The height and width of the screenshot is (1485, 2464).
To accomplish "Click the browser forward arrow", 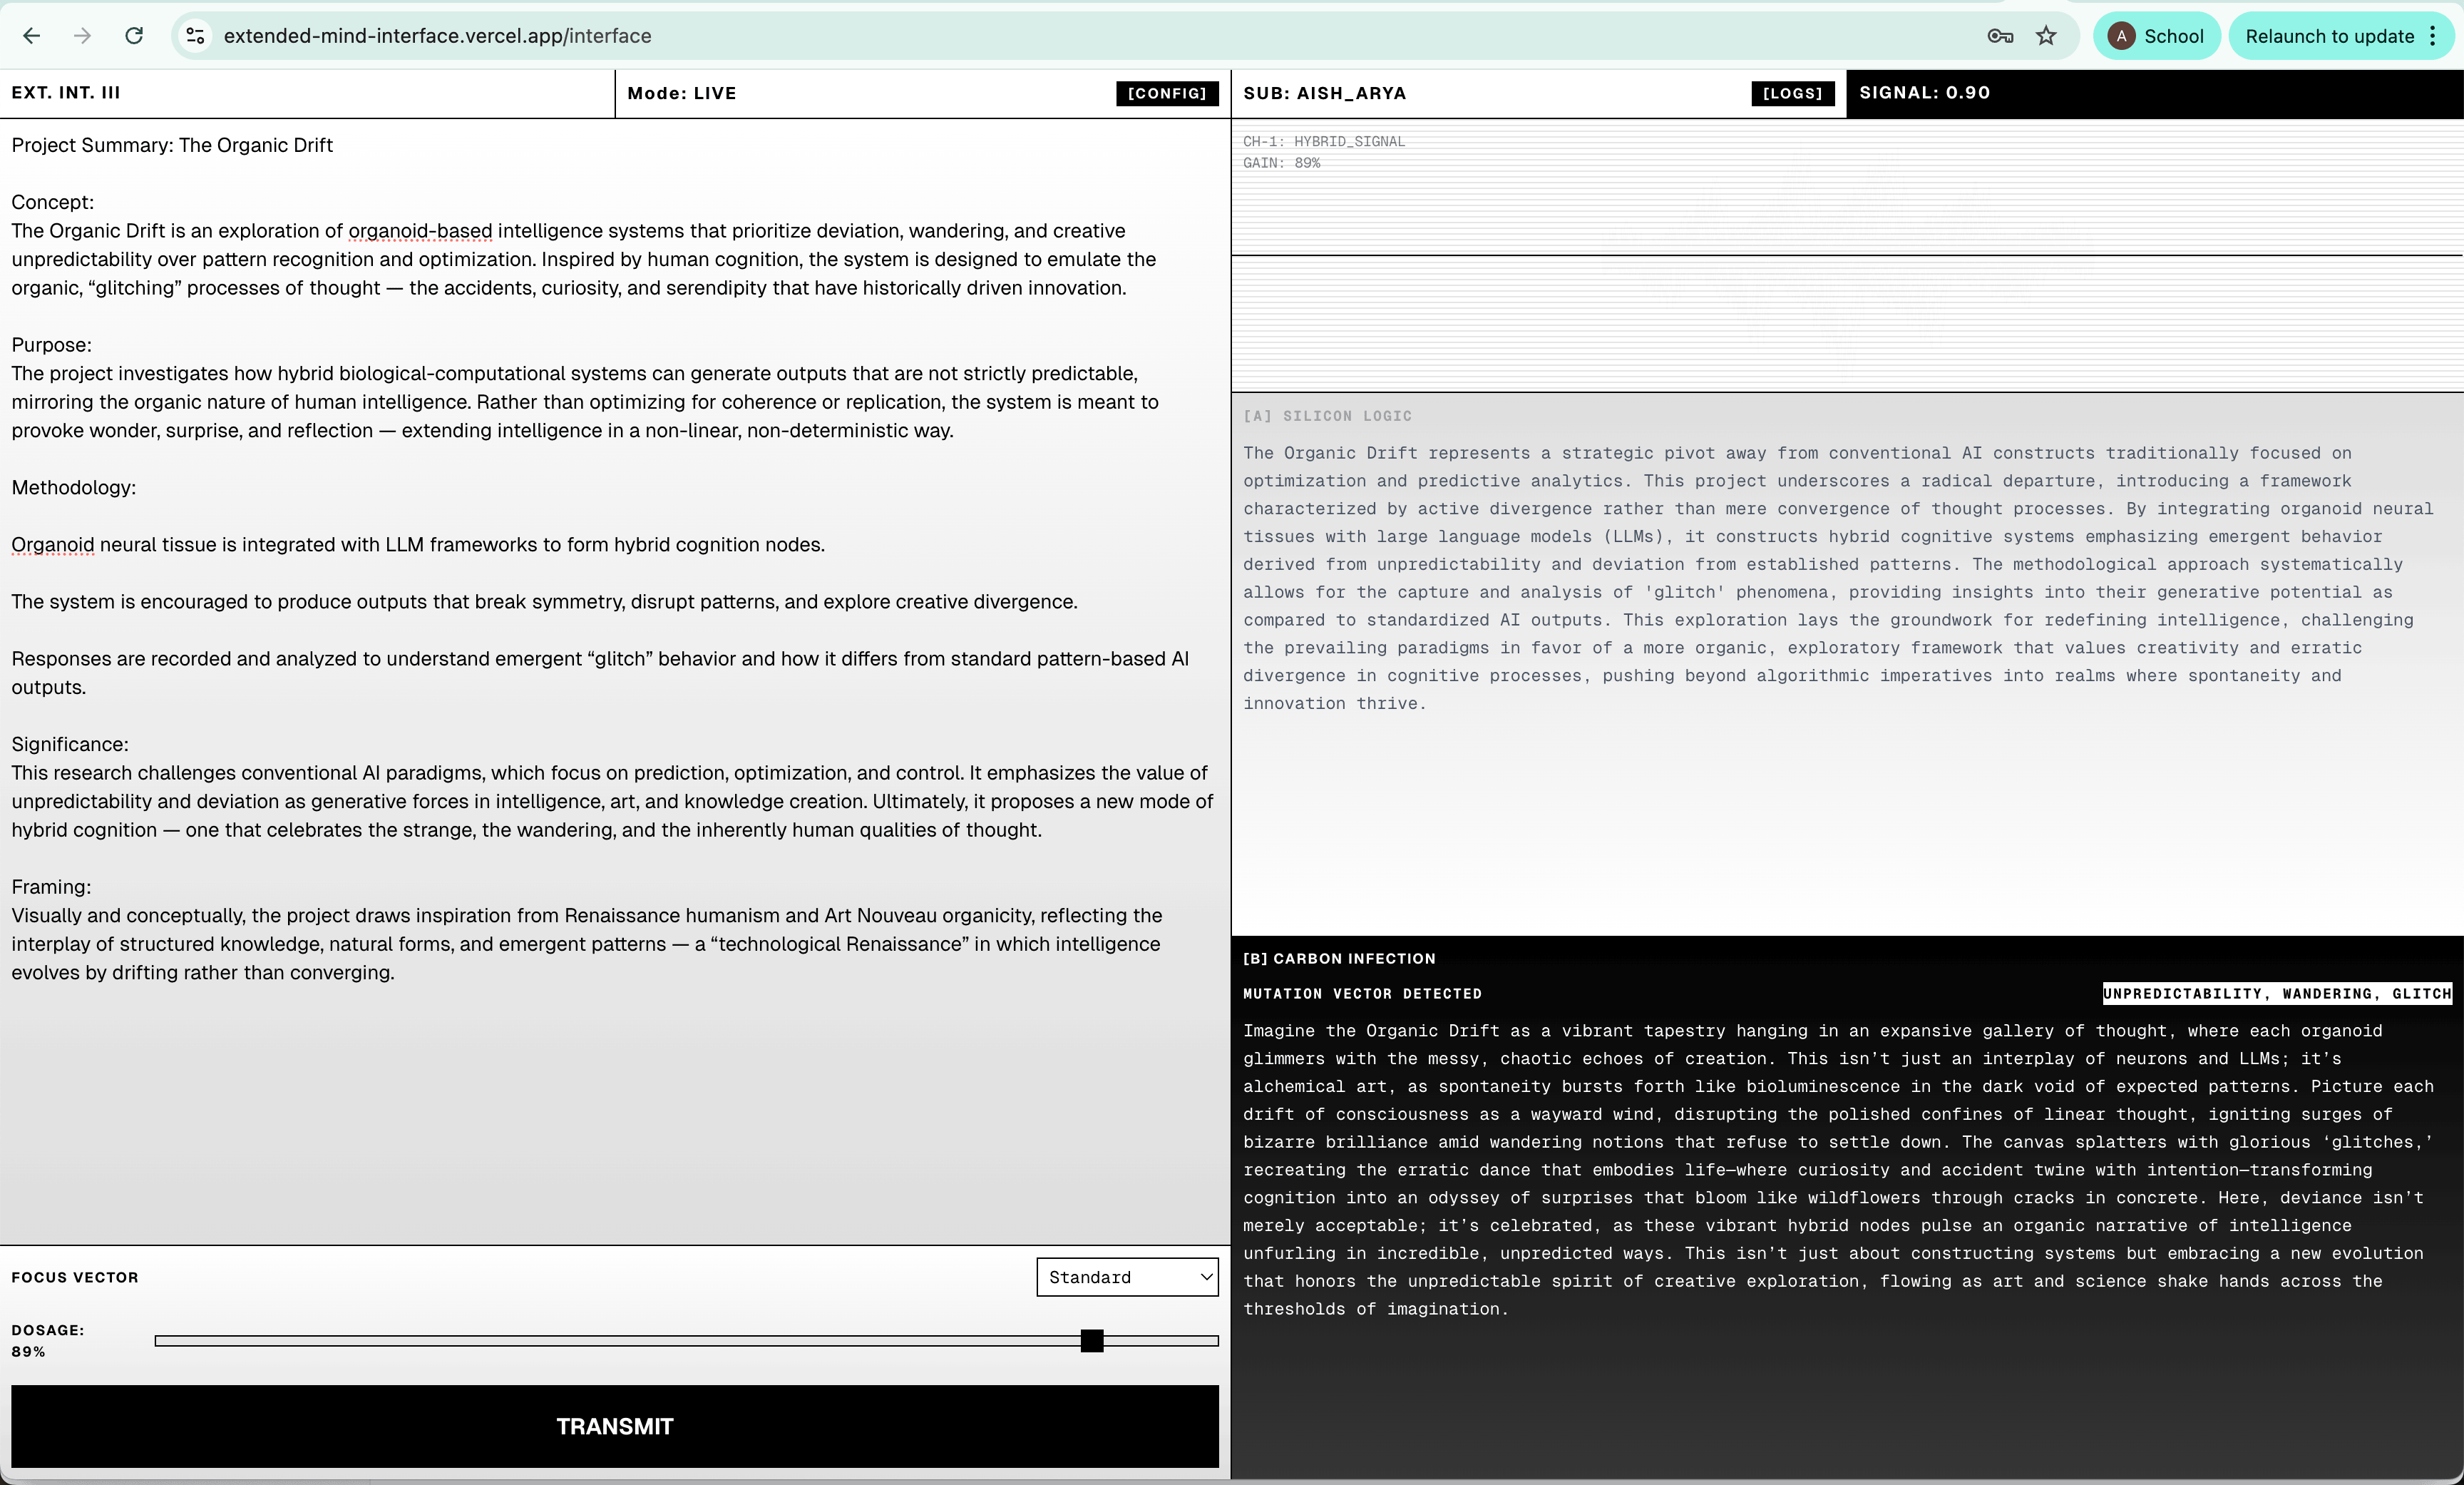I will [x=84, y=35].
